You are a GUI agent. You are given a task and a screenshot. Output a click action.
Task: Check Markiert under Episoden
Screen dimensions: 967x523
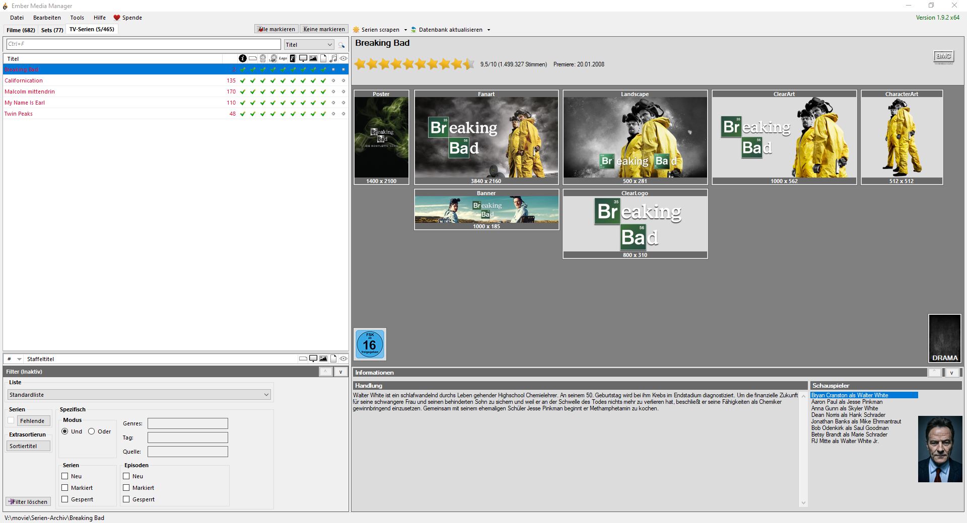[x=126, y=487]
